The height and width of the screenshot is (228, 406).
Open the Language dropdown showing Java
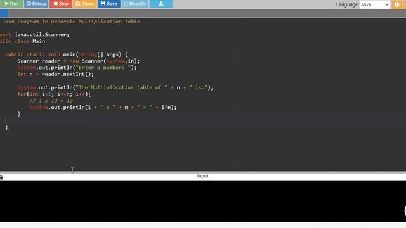coord(374,4)
